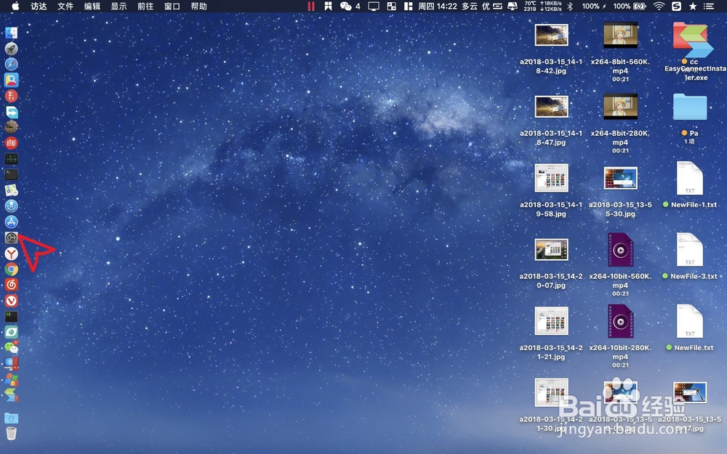This screenshot has width=727, height=454.
Task: Open Activity Monitor in the Dock
Action: click(11, 159)
